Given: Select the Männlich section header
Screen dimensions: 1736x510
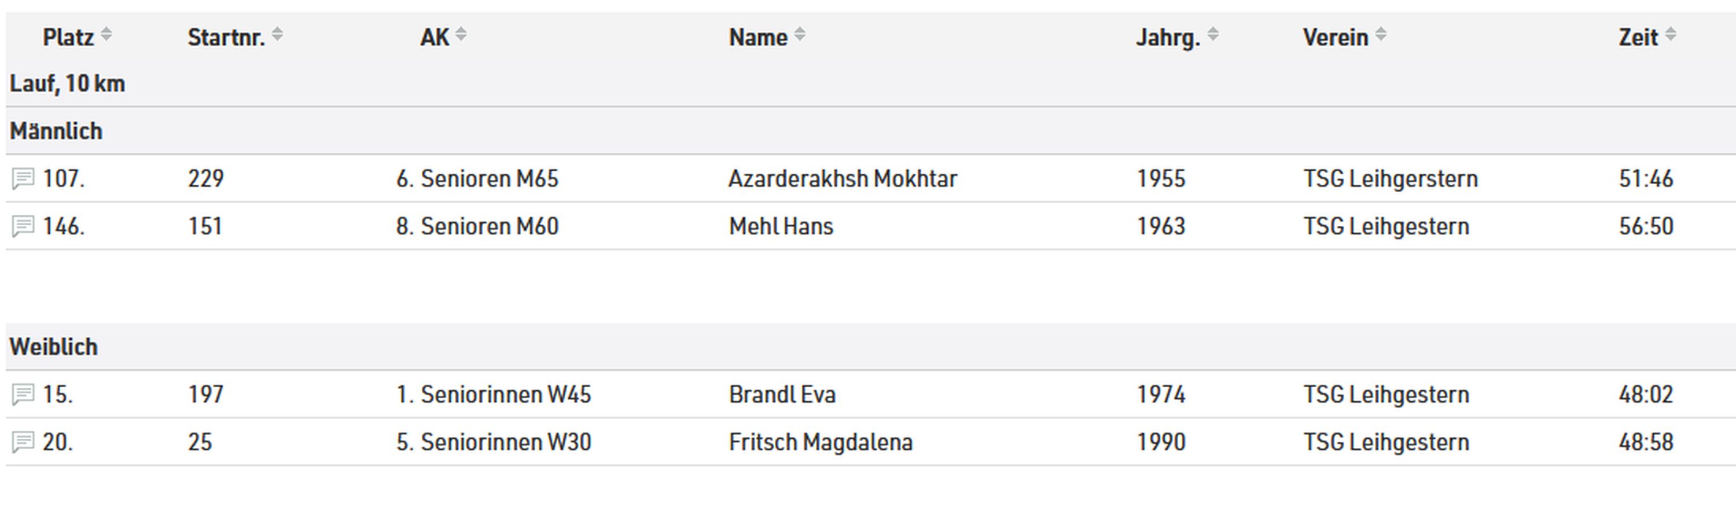Looking at the screenshot, I should (56, 131).
